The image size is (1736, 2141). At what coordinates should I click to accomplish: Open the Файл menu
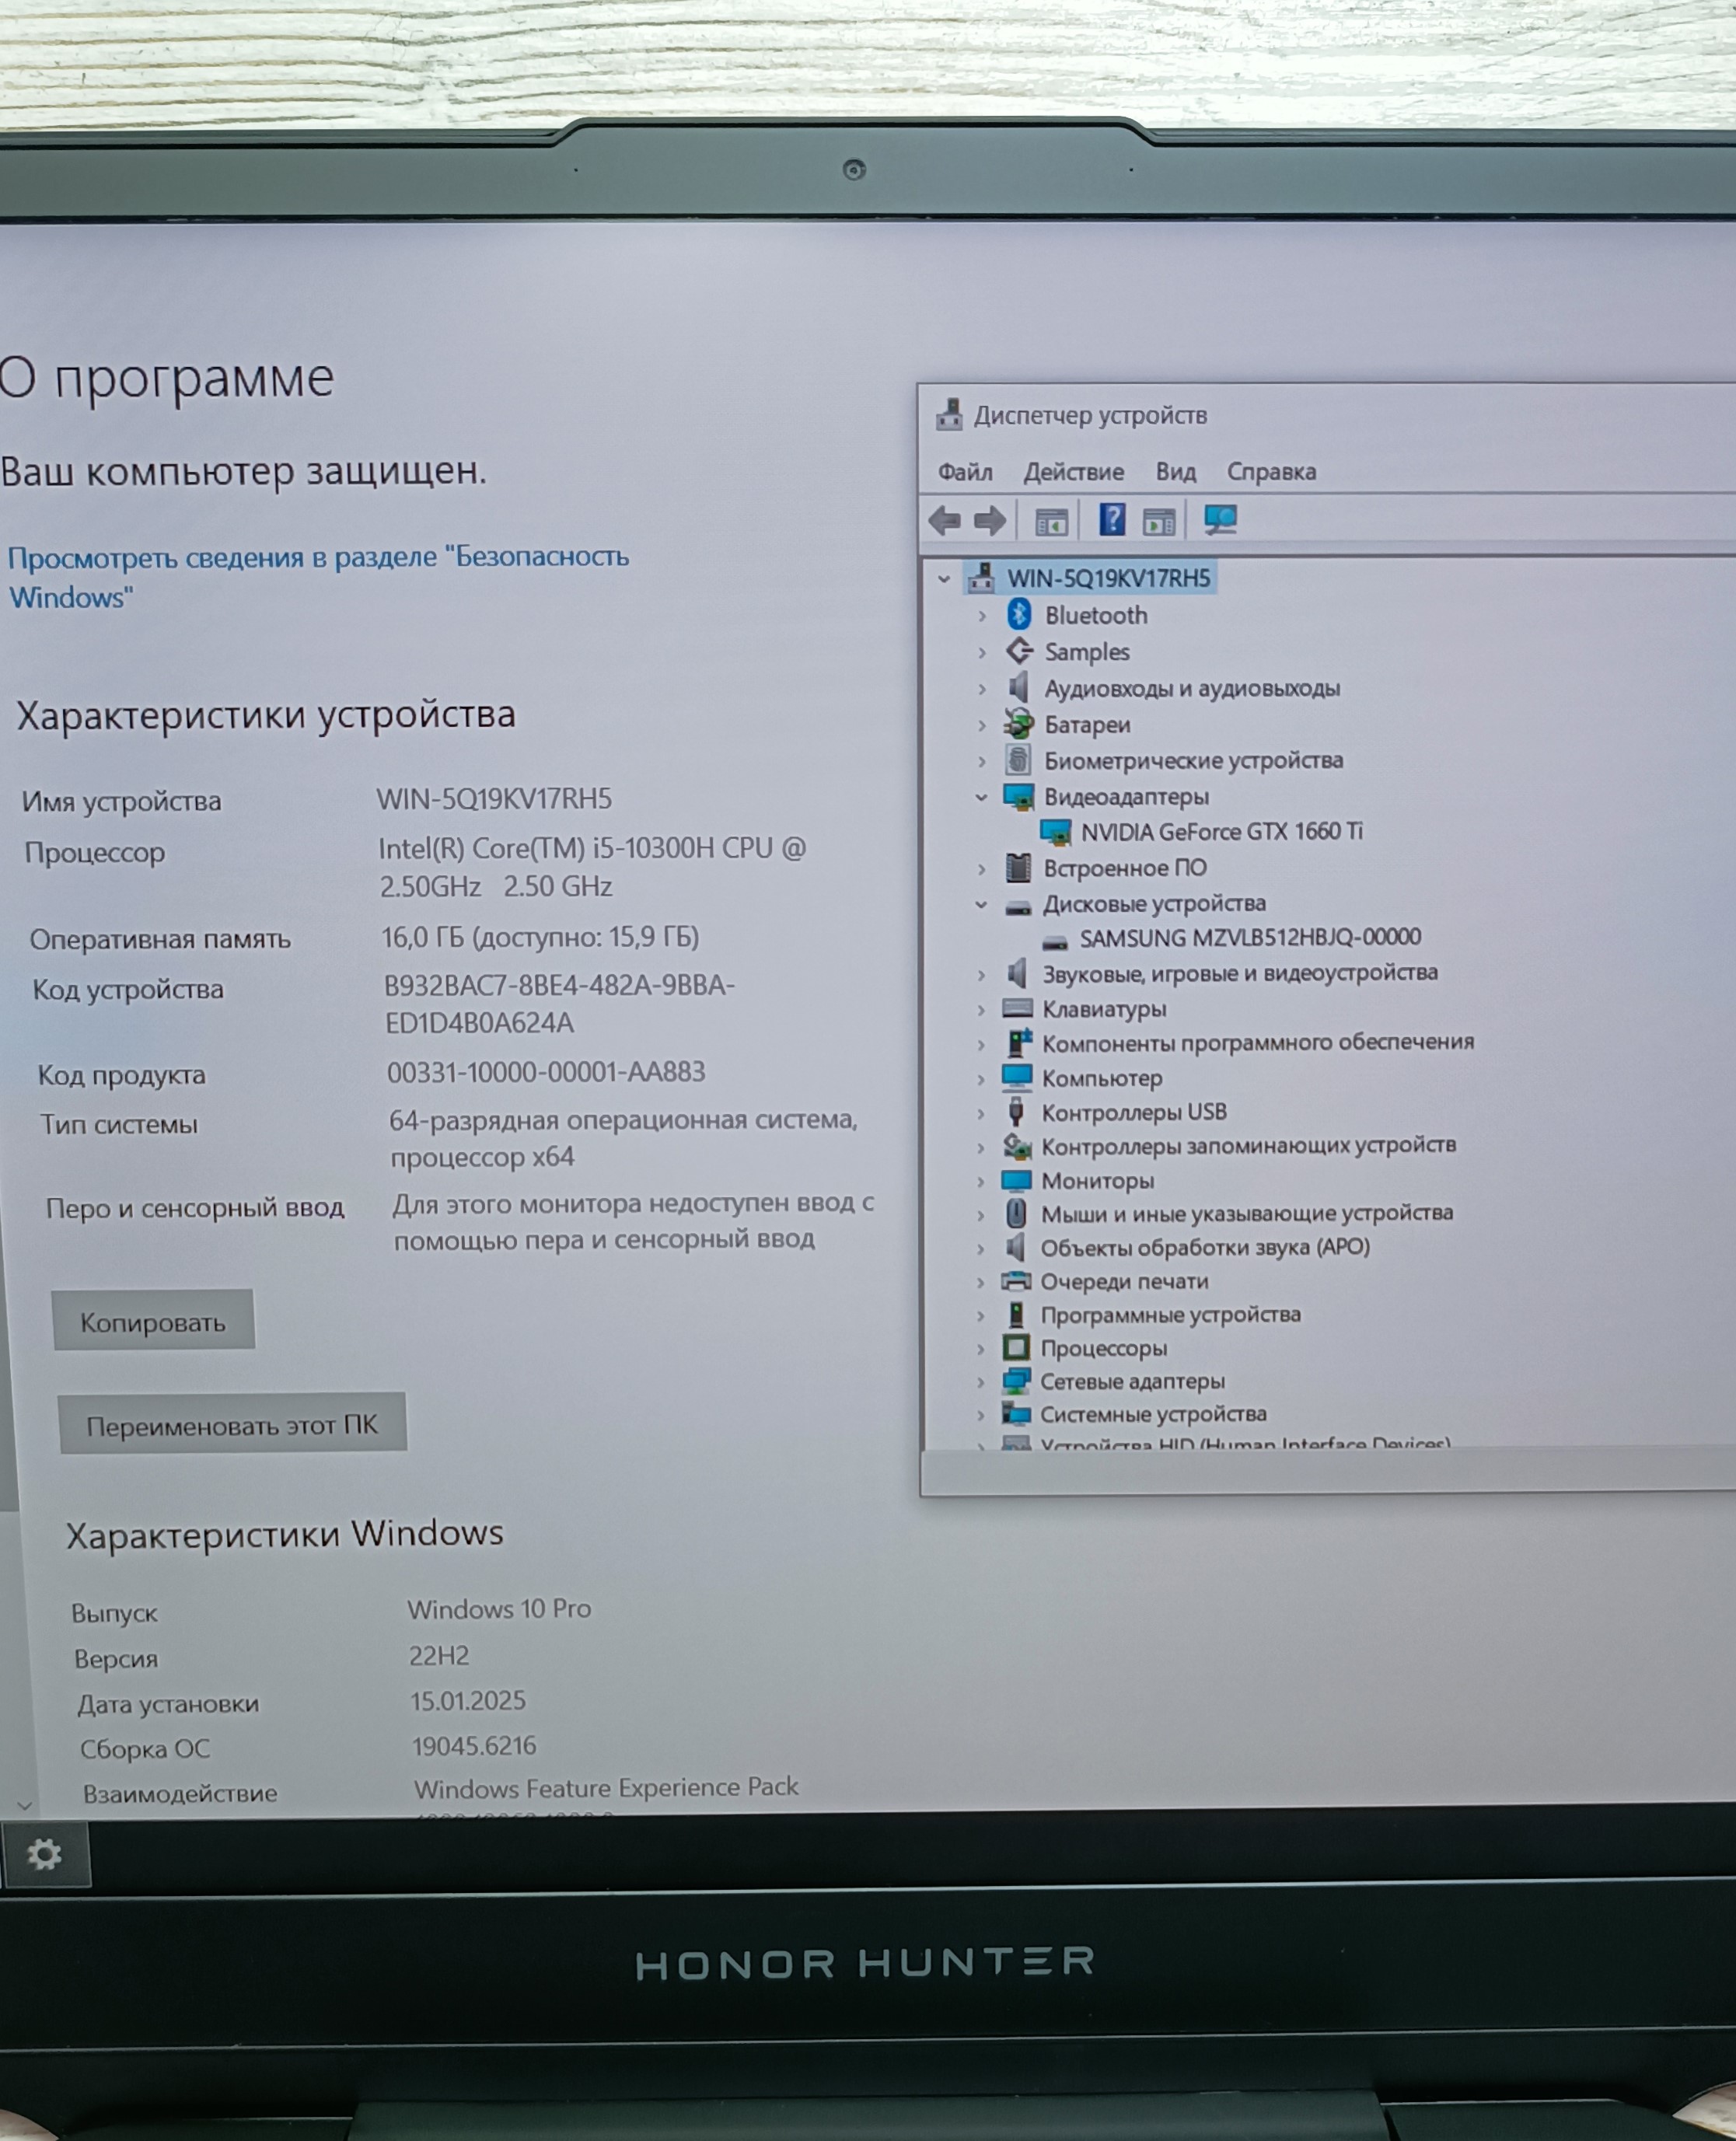tap(965, 472)
